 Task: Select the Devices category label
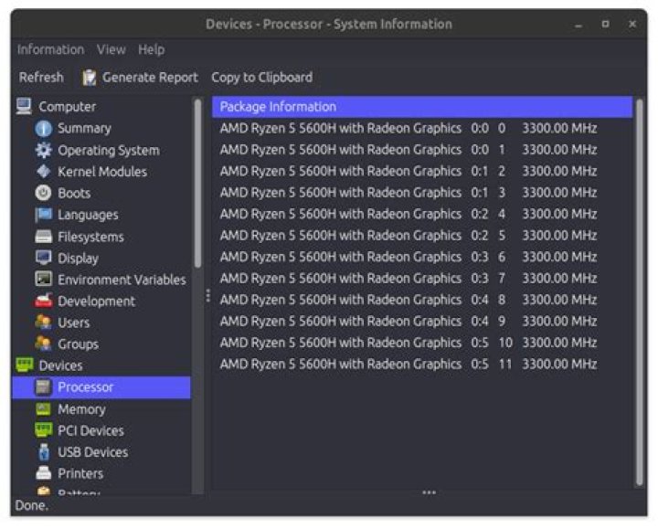click(61, 365)
